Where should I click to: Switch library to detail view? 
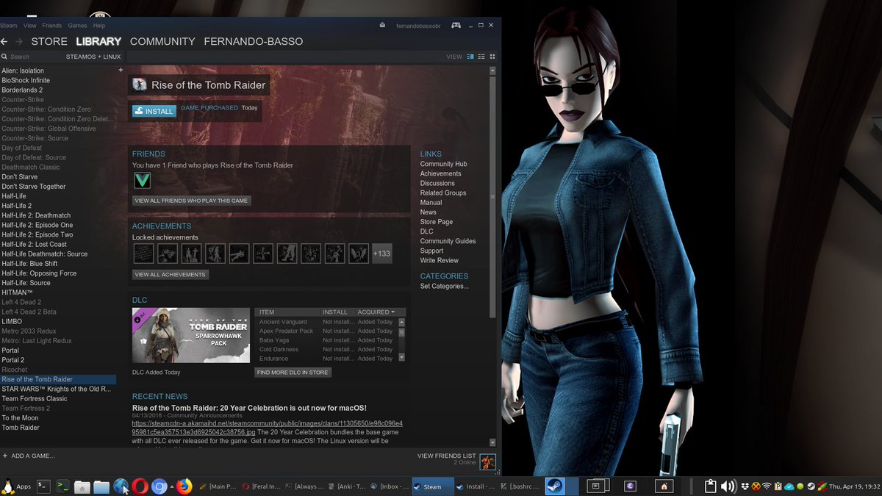(470, 57)
